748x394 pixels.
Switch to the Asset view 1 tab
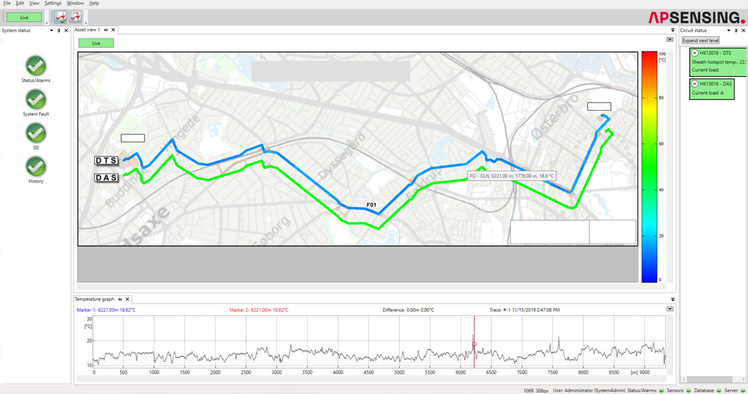[87, 30]
